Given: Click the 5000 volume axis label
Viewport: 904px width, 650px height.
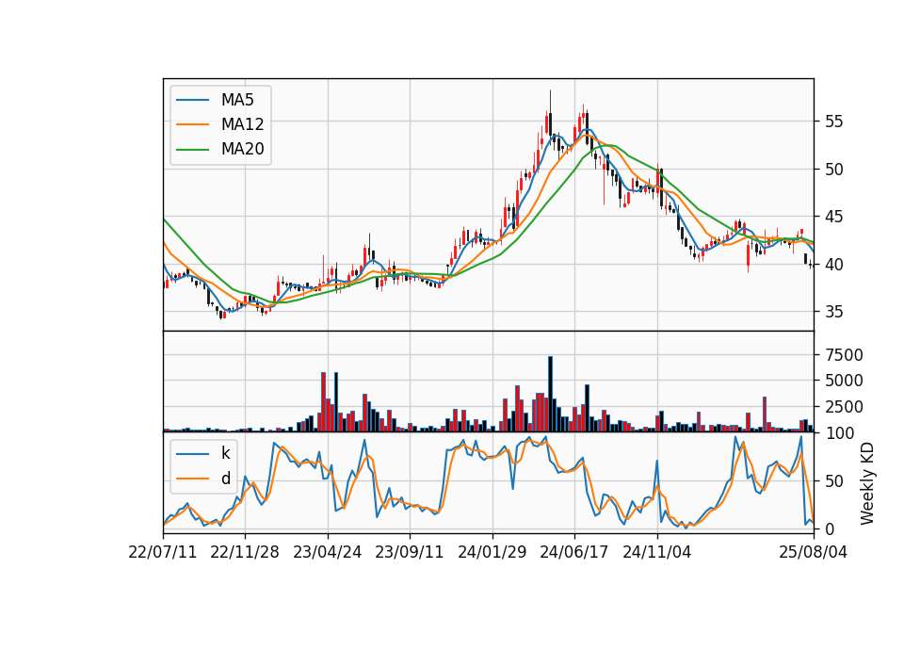Looking at the screenshot, I should (844, 382).
